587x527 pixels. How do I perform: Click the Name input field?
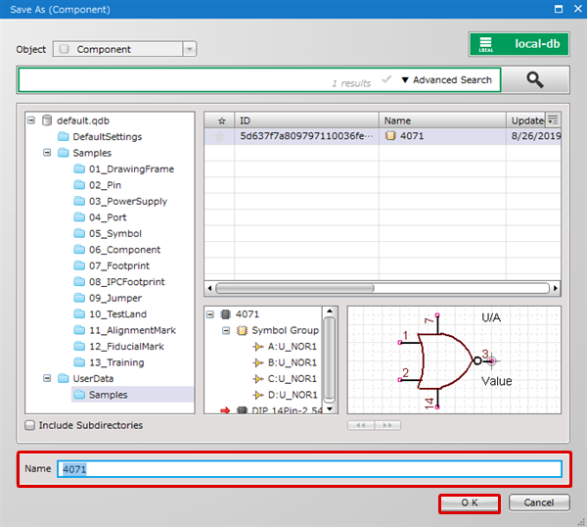pos(309,469)
